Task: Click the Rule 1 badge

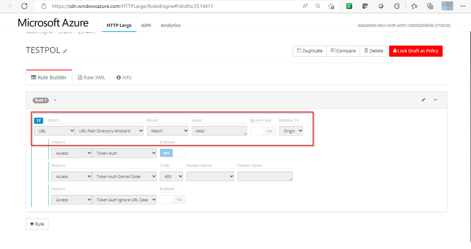Action: pyautogui.click(x=41, y=100)
